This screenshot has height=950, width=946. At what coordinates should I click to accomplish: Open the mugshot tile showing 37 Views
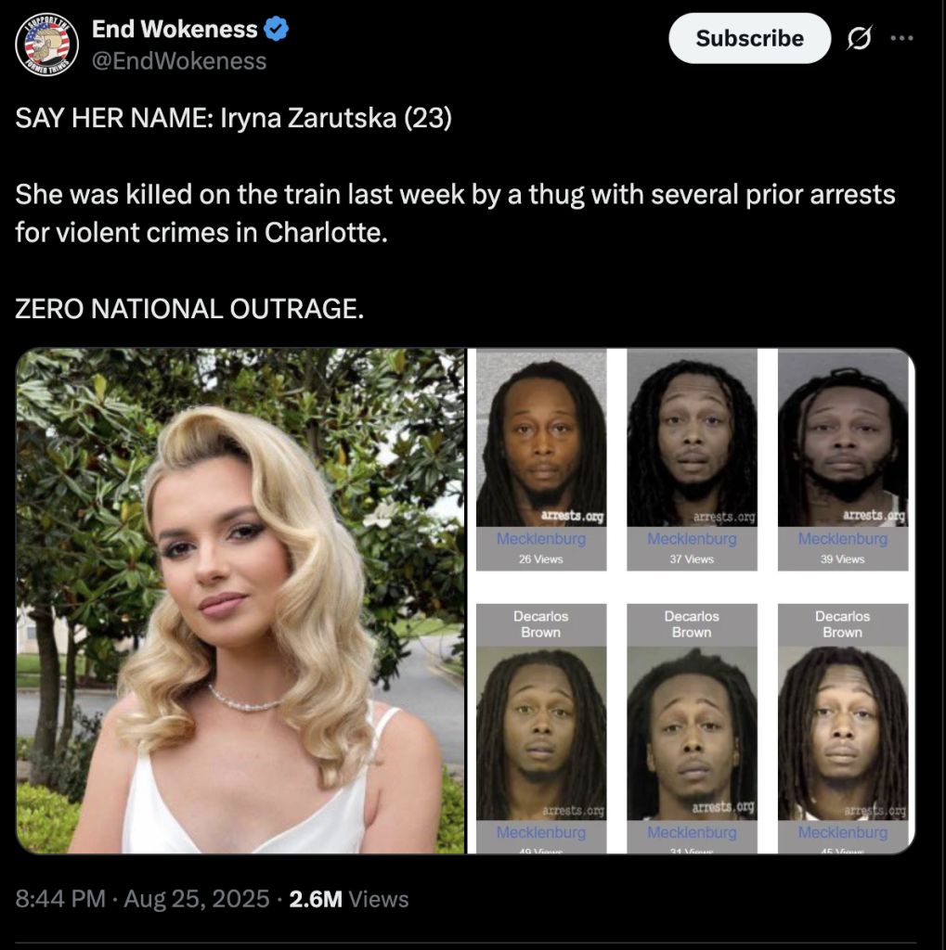[692, 460]
